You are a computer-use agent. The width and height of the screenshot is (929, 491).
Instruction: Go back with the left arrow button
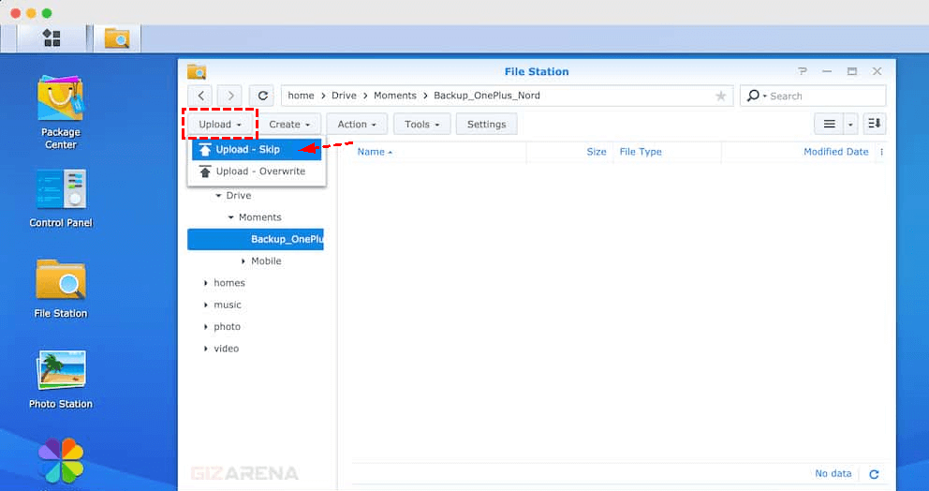point(200,96)
